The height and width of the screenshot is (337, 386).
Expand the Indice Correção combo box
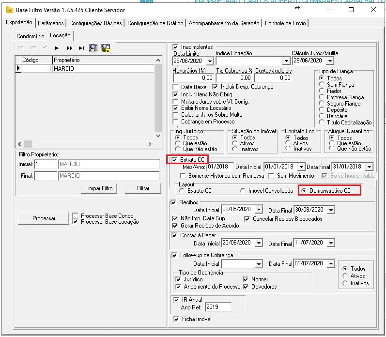286,61
